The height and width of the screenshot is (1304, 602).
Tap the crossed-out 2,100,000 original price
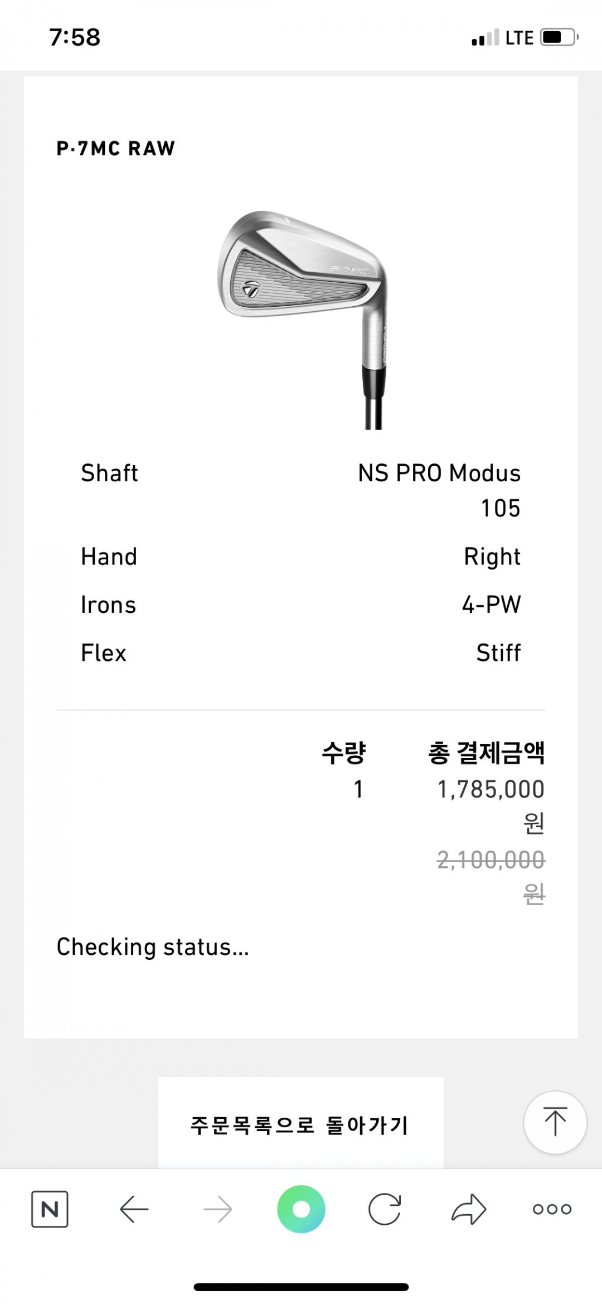click(x=491, y=859)
